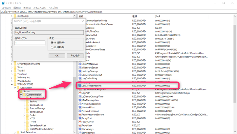237x134 pixels.
Task: Click the 種類 column header
Action: 142,16
